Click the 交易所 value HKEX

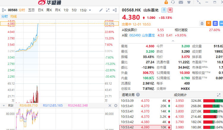tap(185, 89)
